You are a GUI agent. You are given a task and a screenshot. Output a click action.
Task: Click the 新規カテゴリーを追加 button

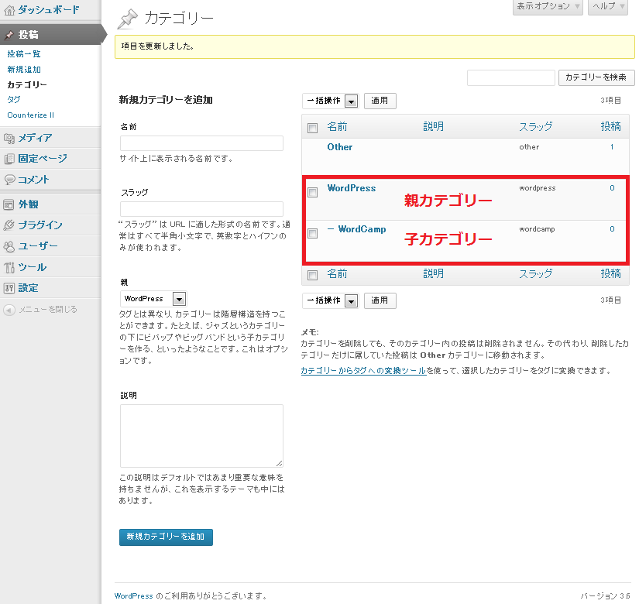(x=166, y=537)
